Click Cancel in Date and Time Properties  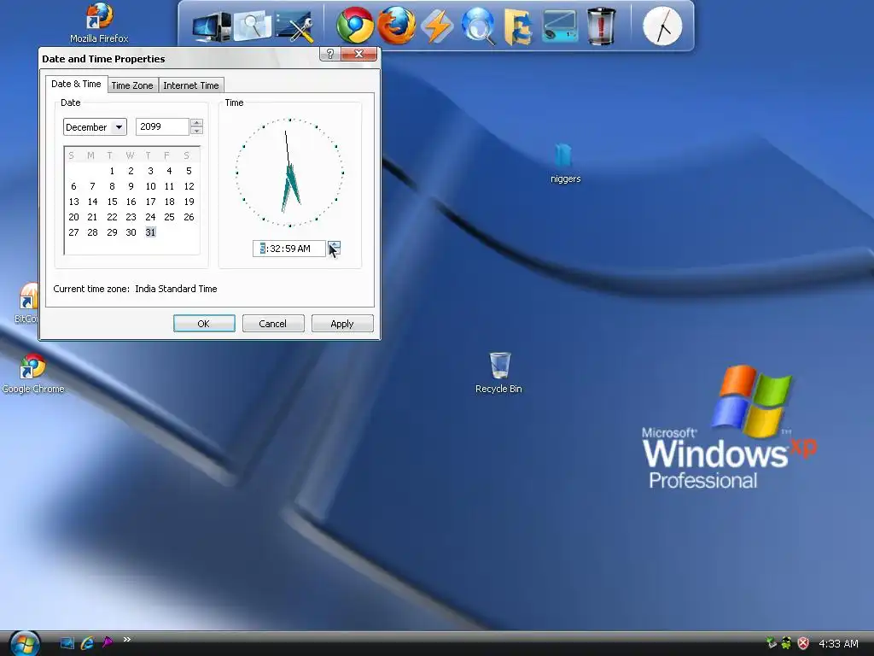point(273,324)
